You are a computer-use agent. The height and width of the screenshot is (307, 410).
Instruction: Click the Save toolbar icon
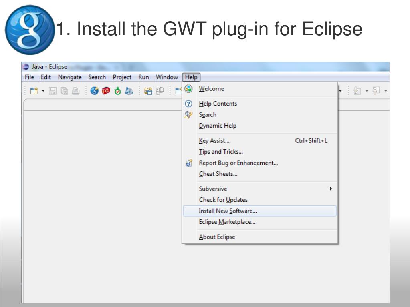53,91
